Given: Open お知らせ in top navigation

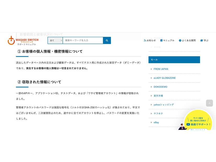Looking at the screenshot, I should pos(151,40).
